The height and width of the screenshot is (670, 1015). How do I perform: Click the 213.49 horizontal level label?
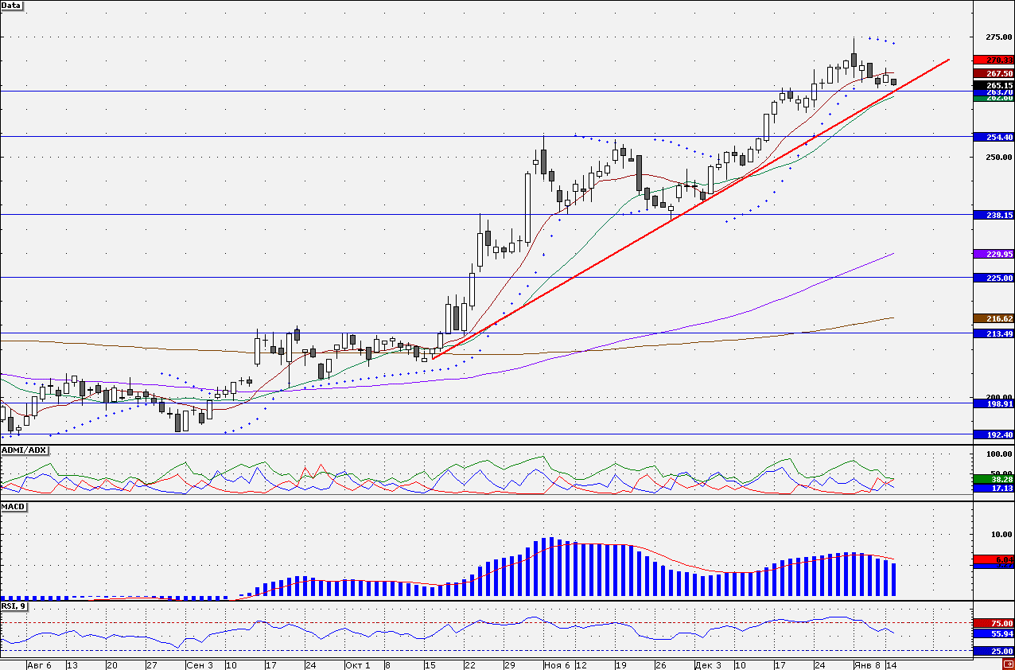(994, 333)
